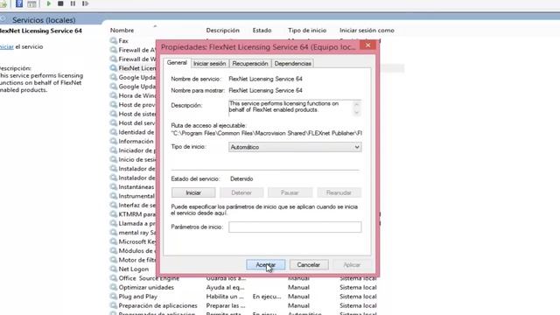Select the Google Update service gear icon, first
Screen dimensions: 560x315
(x=114, y=77)
